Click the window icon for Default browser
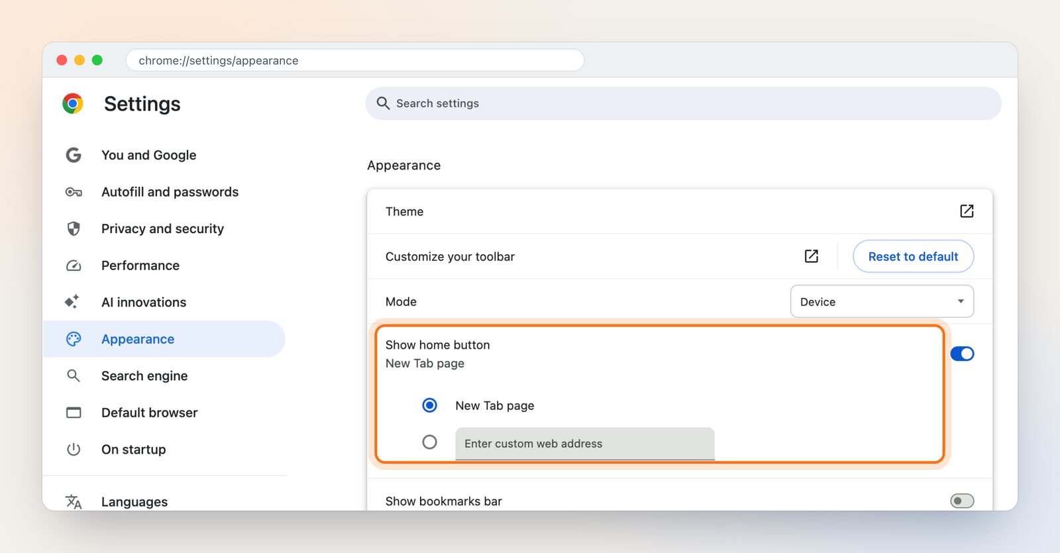1060x553 pixels. 74,413
